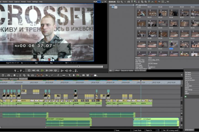Screen dimensions: 199x132
Task: Click the Save Project icon in the timeline toolbar
Action: 14,75
